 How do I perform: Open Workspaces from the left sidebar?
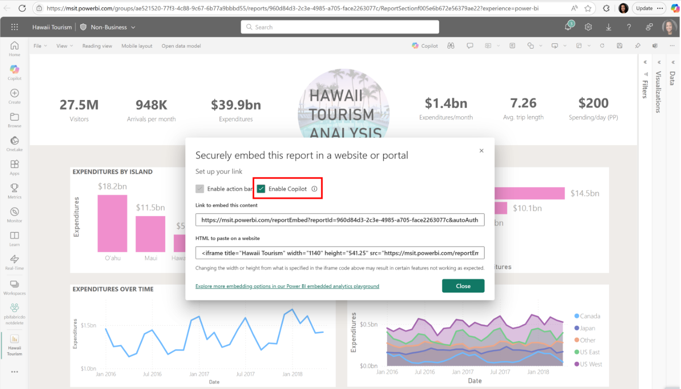point(14,288)
